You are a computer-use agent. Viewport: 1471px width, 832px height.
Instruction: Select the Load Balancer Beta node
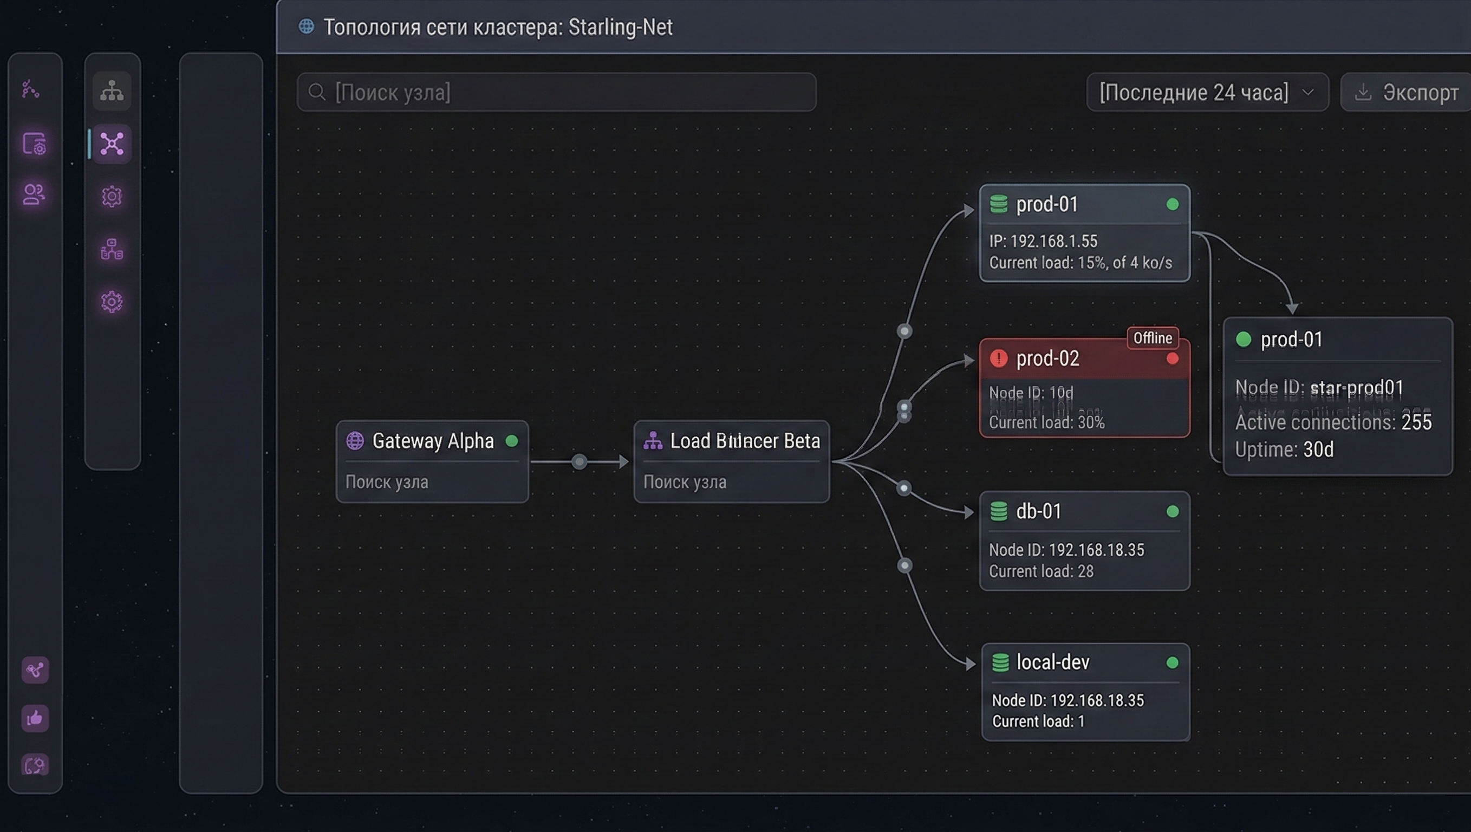point(731,461)
